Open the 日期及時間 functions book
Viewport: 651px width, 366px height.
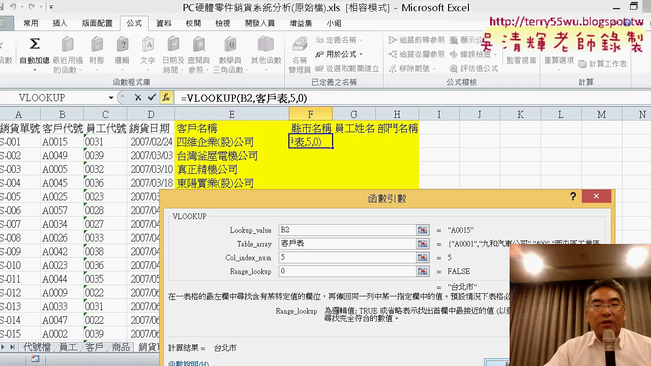tap(173, 45)
